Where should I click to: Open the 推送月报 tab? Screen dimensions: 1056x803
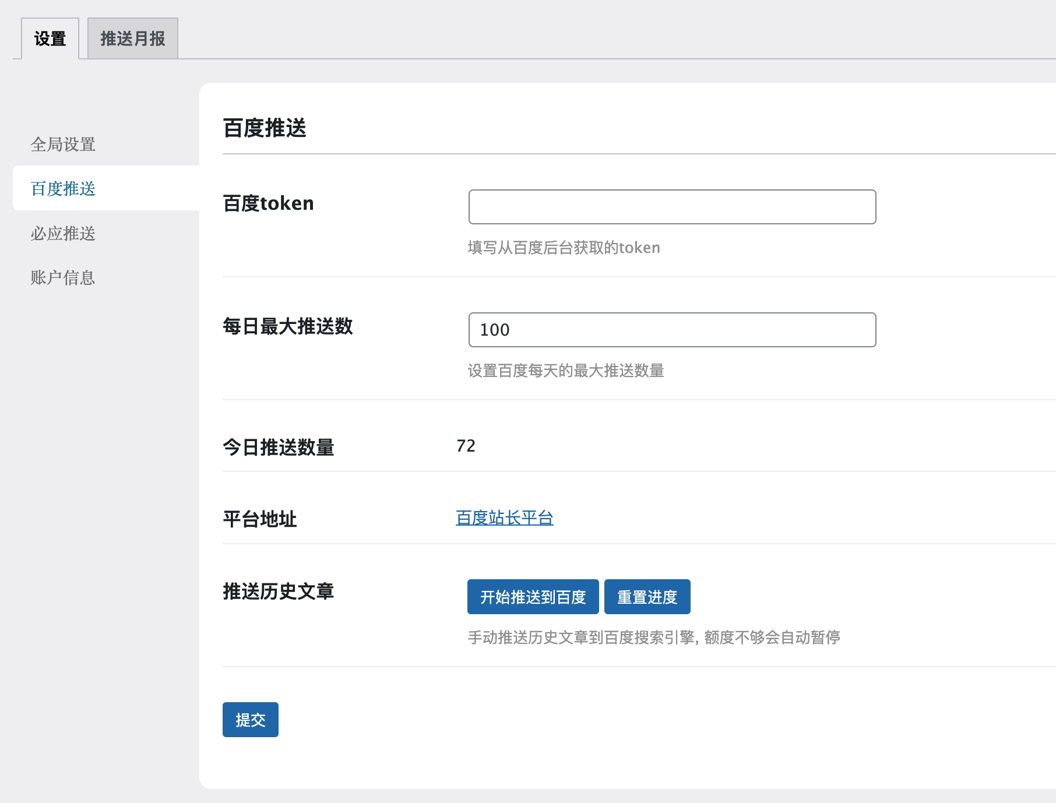pyautogui.click(x=133, y=39)
